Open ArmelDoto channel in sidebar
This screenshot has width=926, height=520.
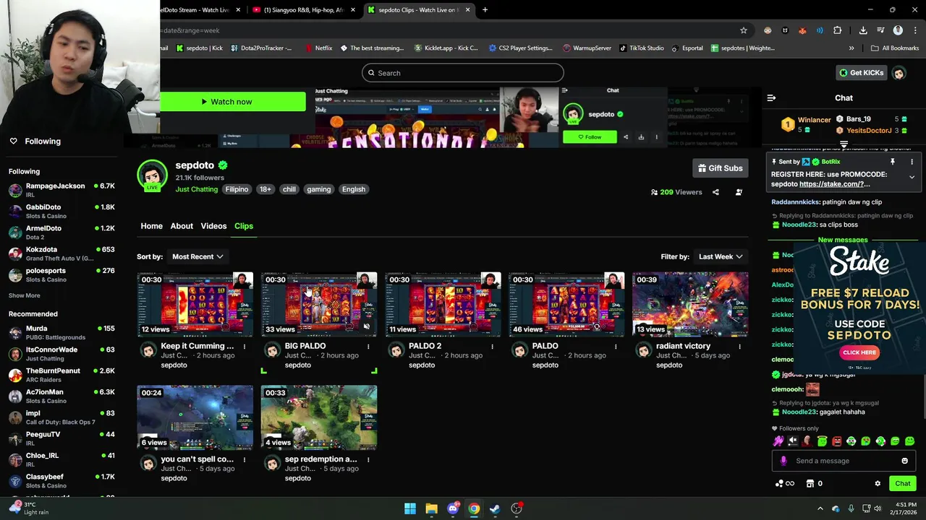coord(61,232)
